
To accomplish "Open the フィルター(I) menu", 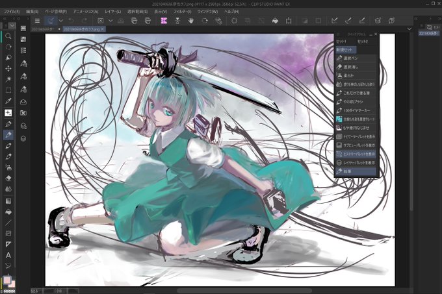I will 182,12.
